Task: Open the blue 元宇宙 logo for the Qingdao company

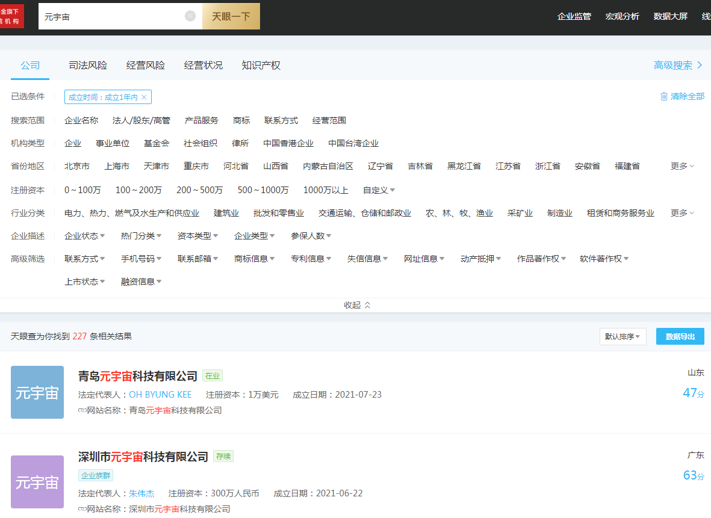Action: pyautogui.click(x=37, y=392)
